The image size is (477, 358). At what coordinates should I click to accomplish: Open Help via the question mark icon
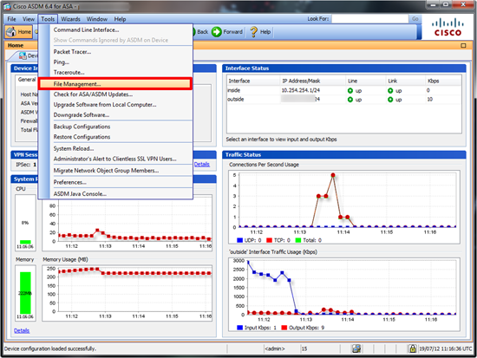pyautogui.click(x=253, y=31)
